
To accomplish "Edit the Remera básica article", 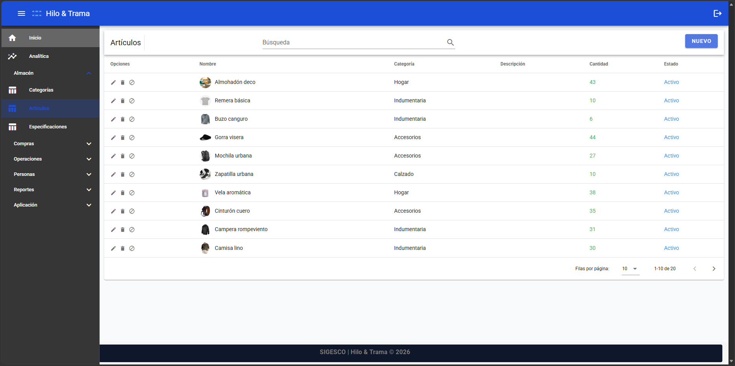I will [113, 101].
